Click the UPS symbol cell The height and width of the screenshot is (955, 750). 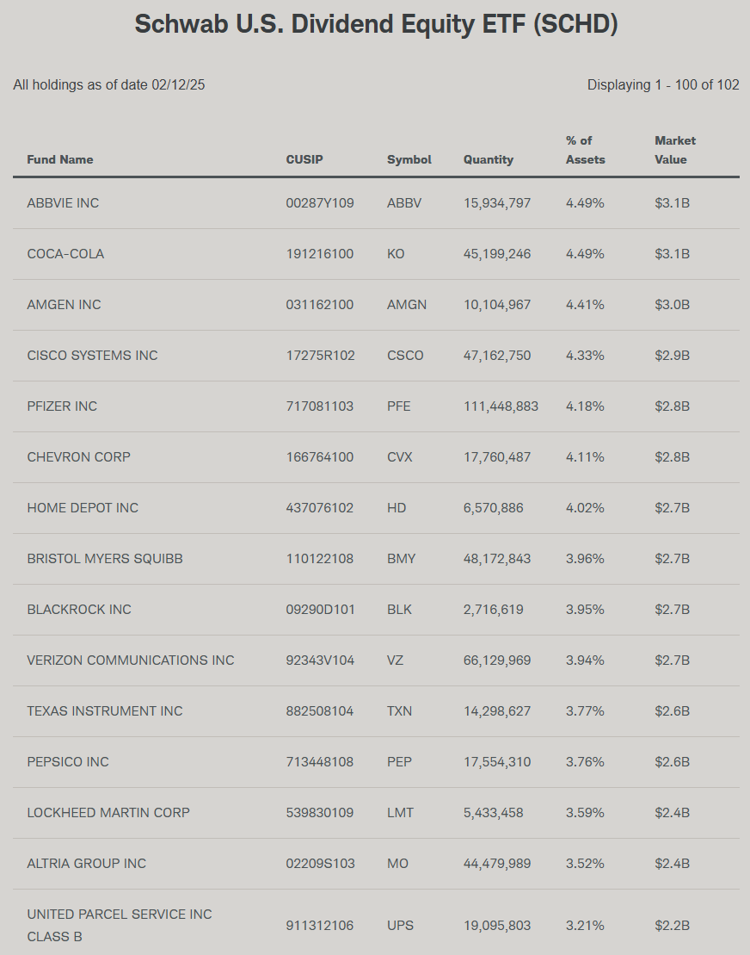400,926
